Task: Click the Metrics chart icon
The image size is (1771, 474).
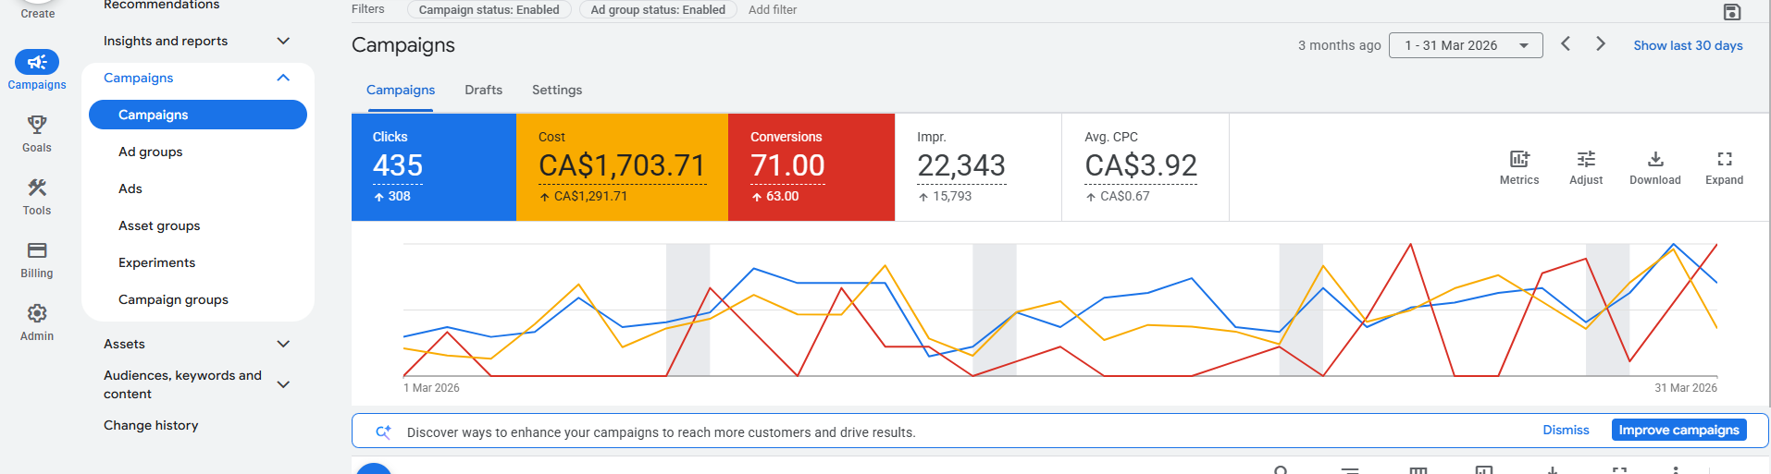Action: (x=1519, y=167)
